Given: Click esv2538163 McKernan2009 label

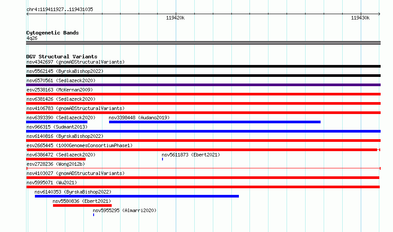Looking at the screenshot, I should click(x=60, y=90).
